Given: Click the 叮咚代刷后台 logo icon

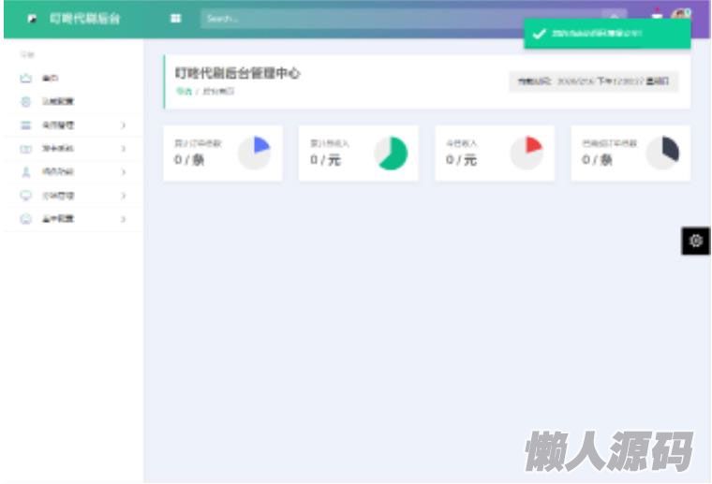Looking at the screenshot, I should 32,19.
